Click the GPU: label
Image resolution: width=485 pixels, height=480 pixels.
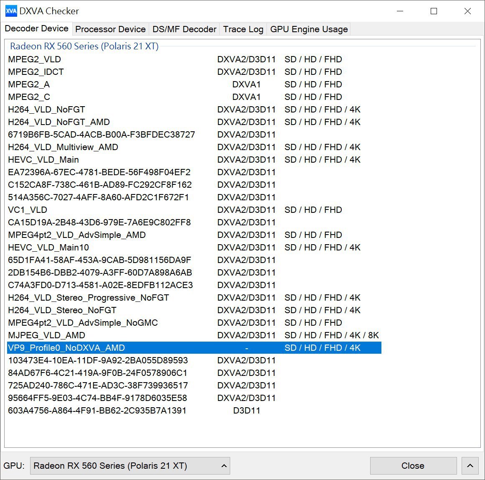click(14, 466)
